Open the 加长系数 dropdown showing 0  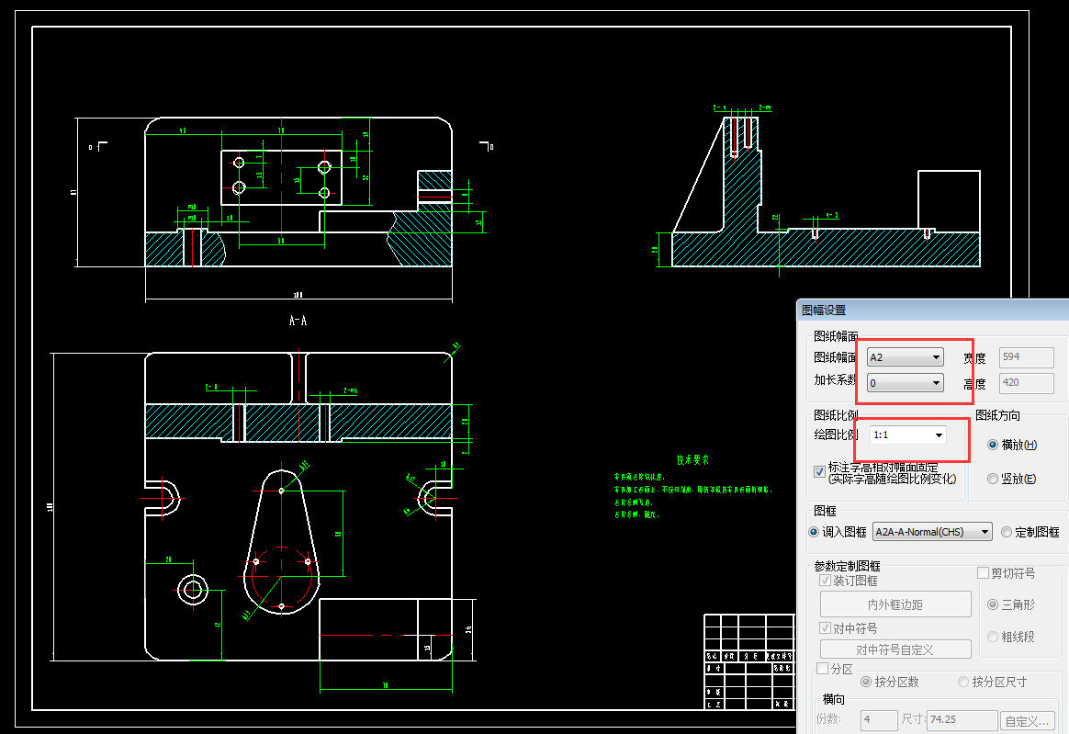pyautogui.click(x=905, y=383)
